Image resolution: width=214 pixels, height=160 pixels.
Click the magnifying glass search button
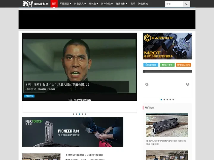(186, 4)
